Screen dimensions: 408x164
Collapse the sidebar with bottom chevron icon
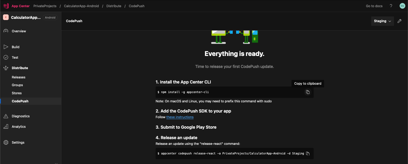coord(56,163)
